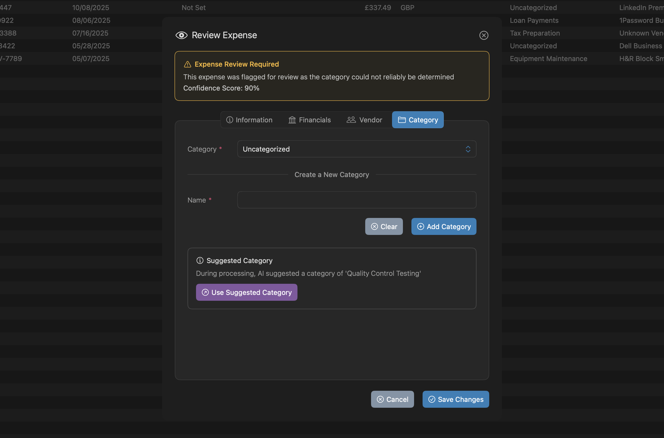
Task: Click the stepper chevrons in the Category selector
Action: (x=468, y=149)
